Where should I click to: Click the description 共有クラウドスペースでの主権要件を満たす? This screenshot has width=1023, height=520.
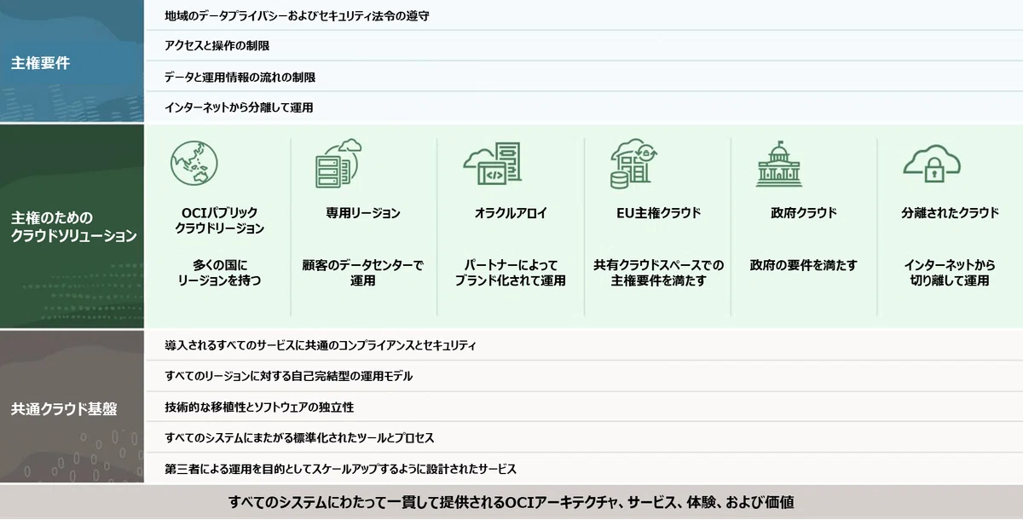point(658,273)
